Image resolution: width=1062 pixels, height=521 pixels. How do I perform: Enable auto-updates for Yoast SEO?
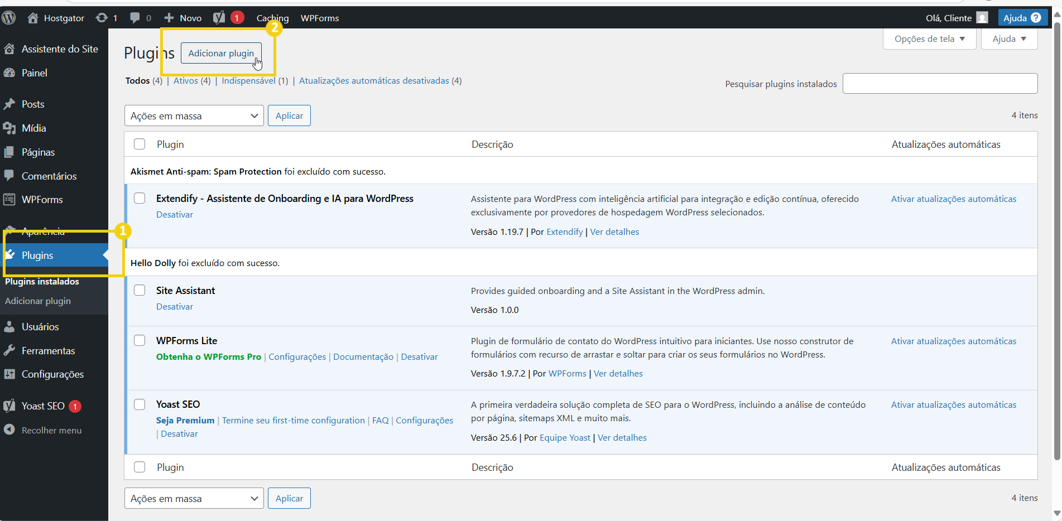(x=954, y=405)
